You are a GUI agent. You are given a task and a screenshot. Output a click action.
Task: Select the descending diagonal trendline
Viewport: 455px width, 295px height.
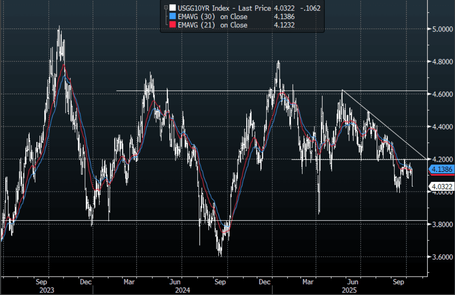tap(383, 124)
